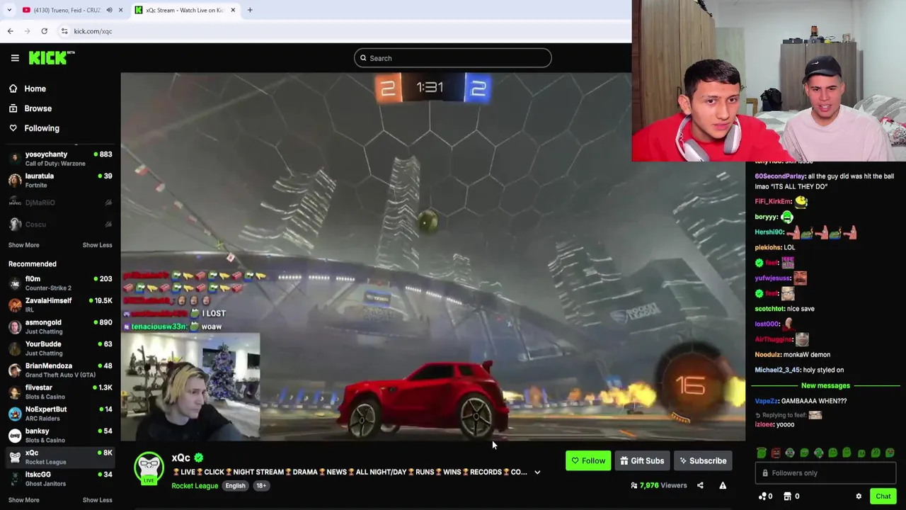Click VapeZz username in chat
906x510 pixels.
click(x=767, y=401)
